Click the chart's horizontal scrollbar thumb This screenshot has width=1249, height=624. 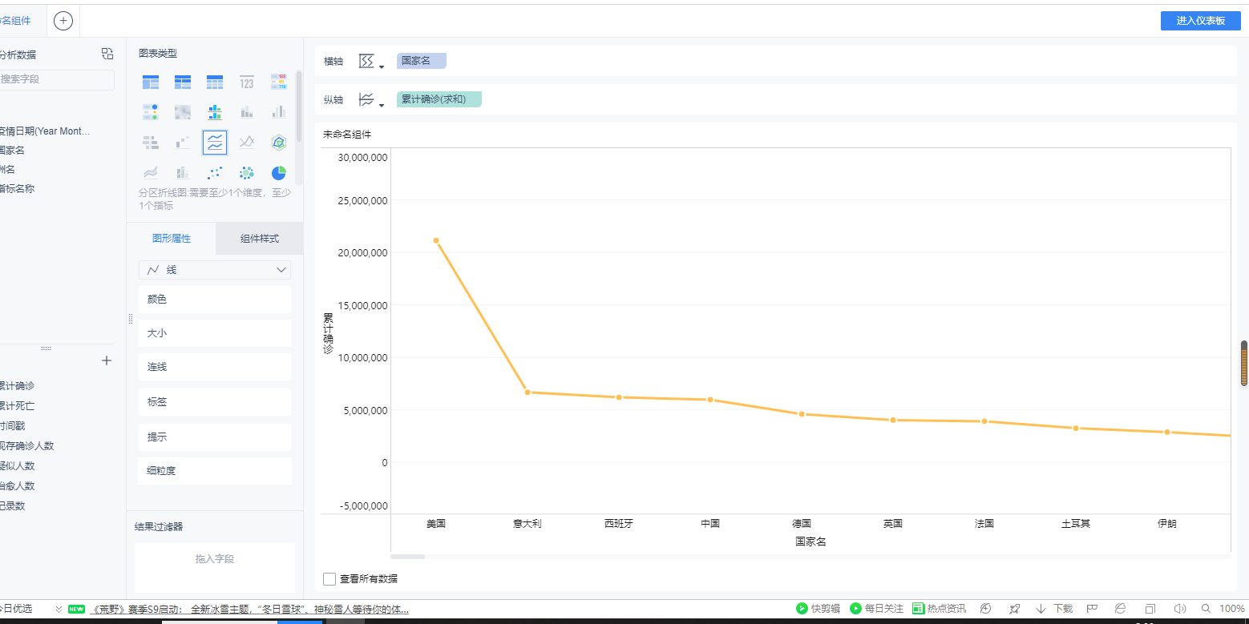pos(408,556)
